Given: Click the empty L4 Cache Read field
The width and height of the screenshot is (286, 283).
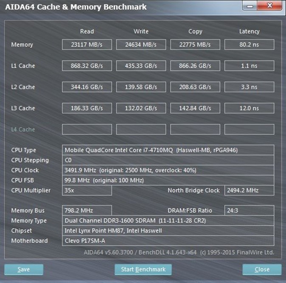Looking at the screenshot, I should click(x=87, y=129).
